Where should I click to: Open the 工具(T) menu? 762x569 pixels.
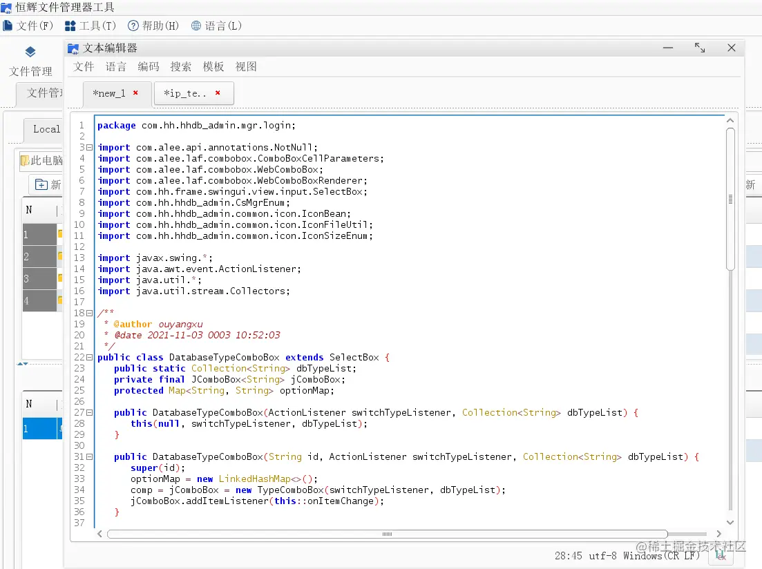point(91,26)
